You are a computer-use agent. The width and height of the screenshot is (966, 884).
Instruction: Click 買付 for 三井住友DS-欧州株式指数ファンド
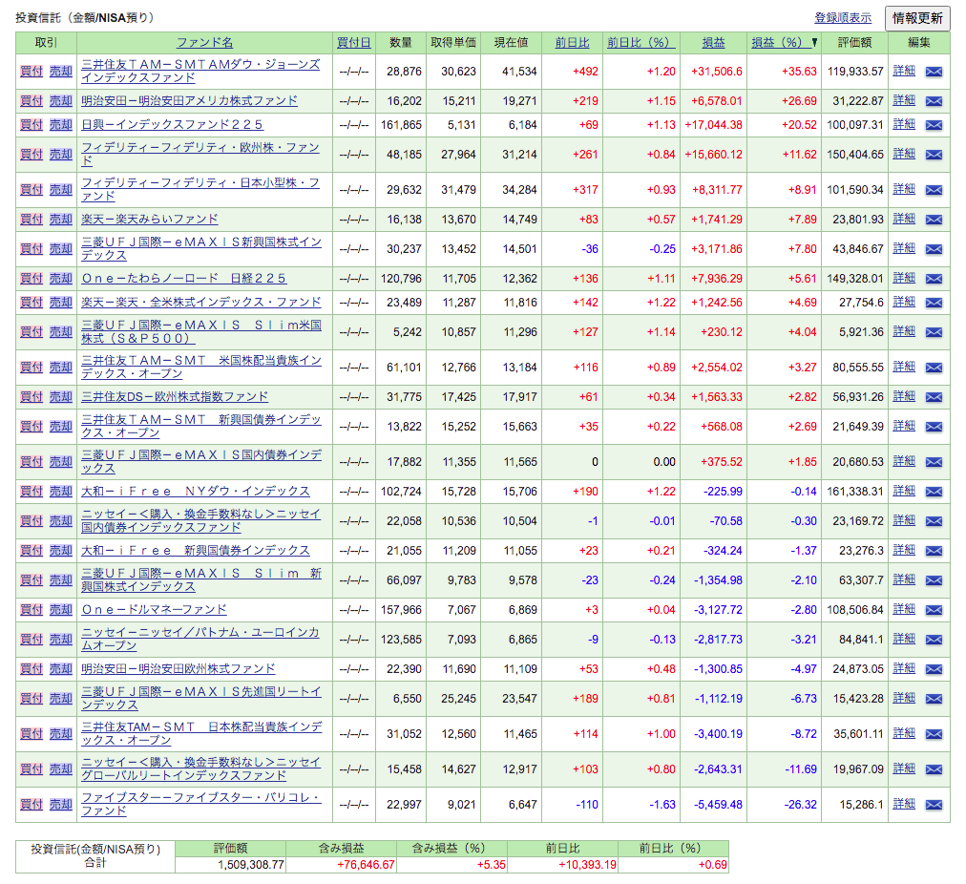point(31,397)
